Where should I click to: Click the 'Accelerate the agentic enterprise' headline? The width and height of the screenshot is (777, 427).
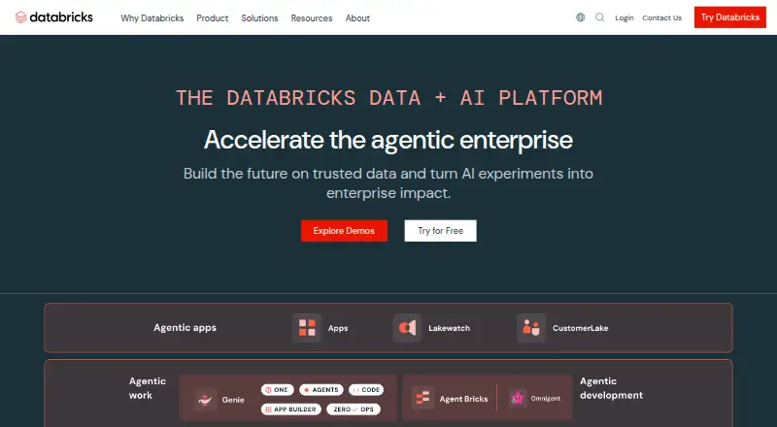388,140
